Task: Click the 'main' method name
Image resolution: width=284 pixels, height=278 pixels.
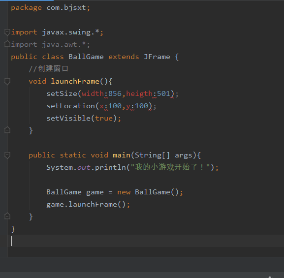Action: (x=122, y=155)
